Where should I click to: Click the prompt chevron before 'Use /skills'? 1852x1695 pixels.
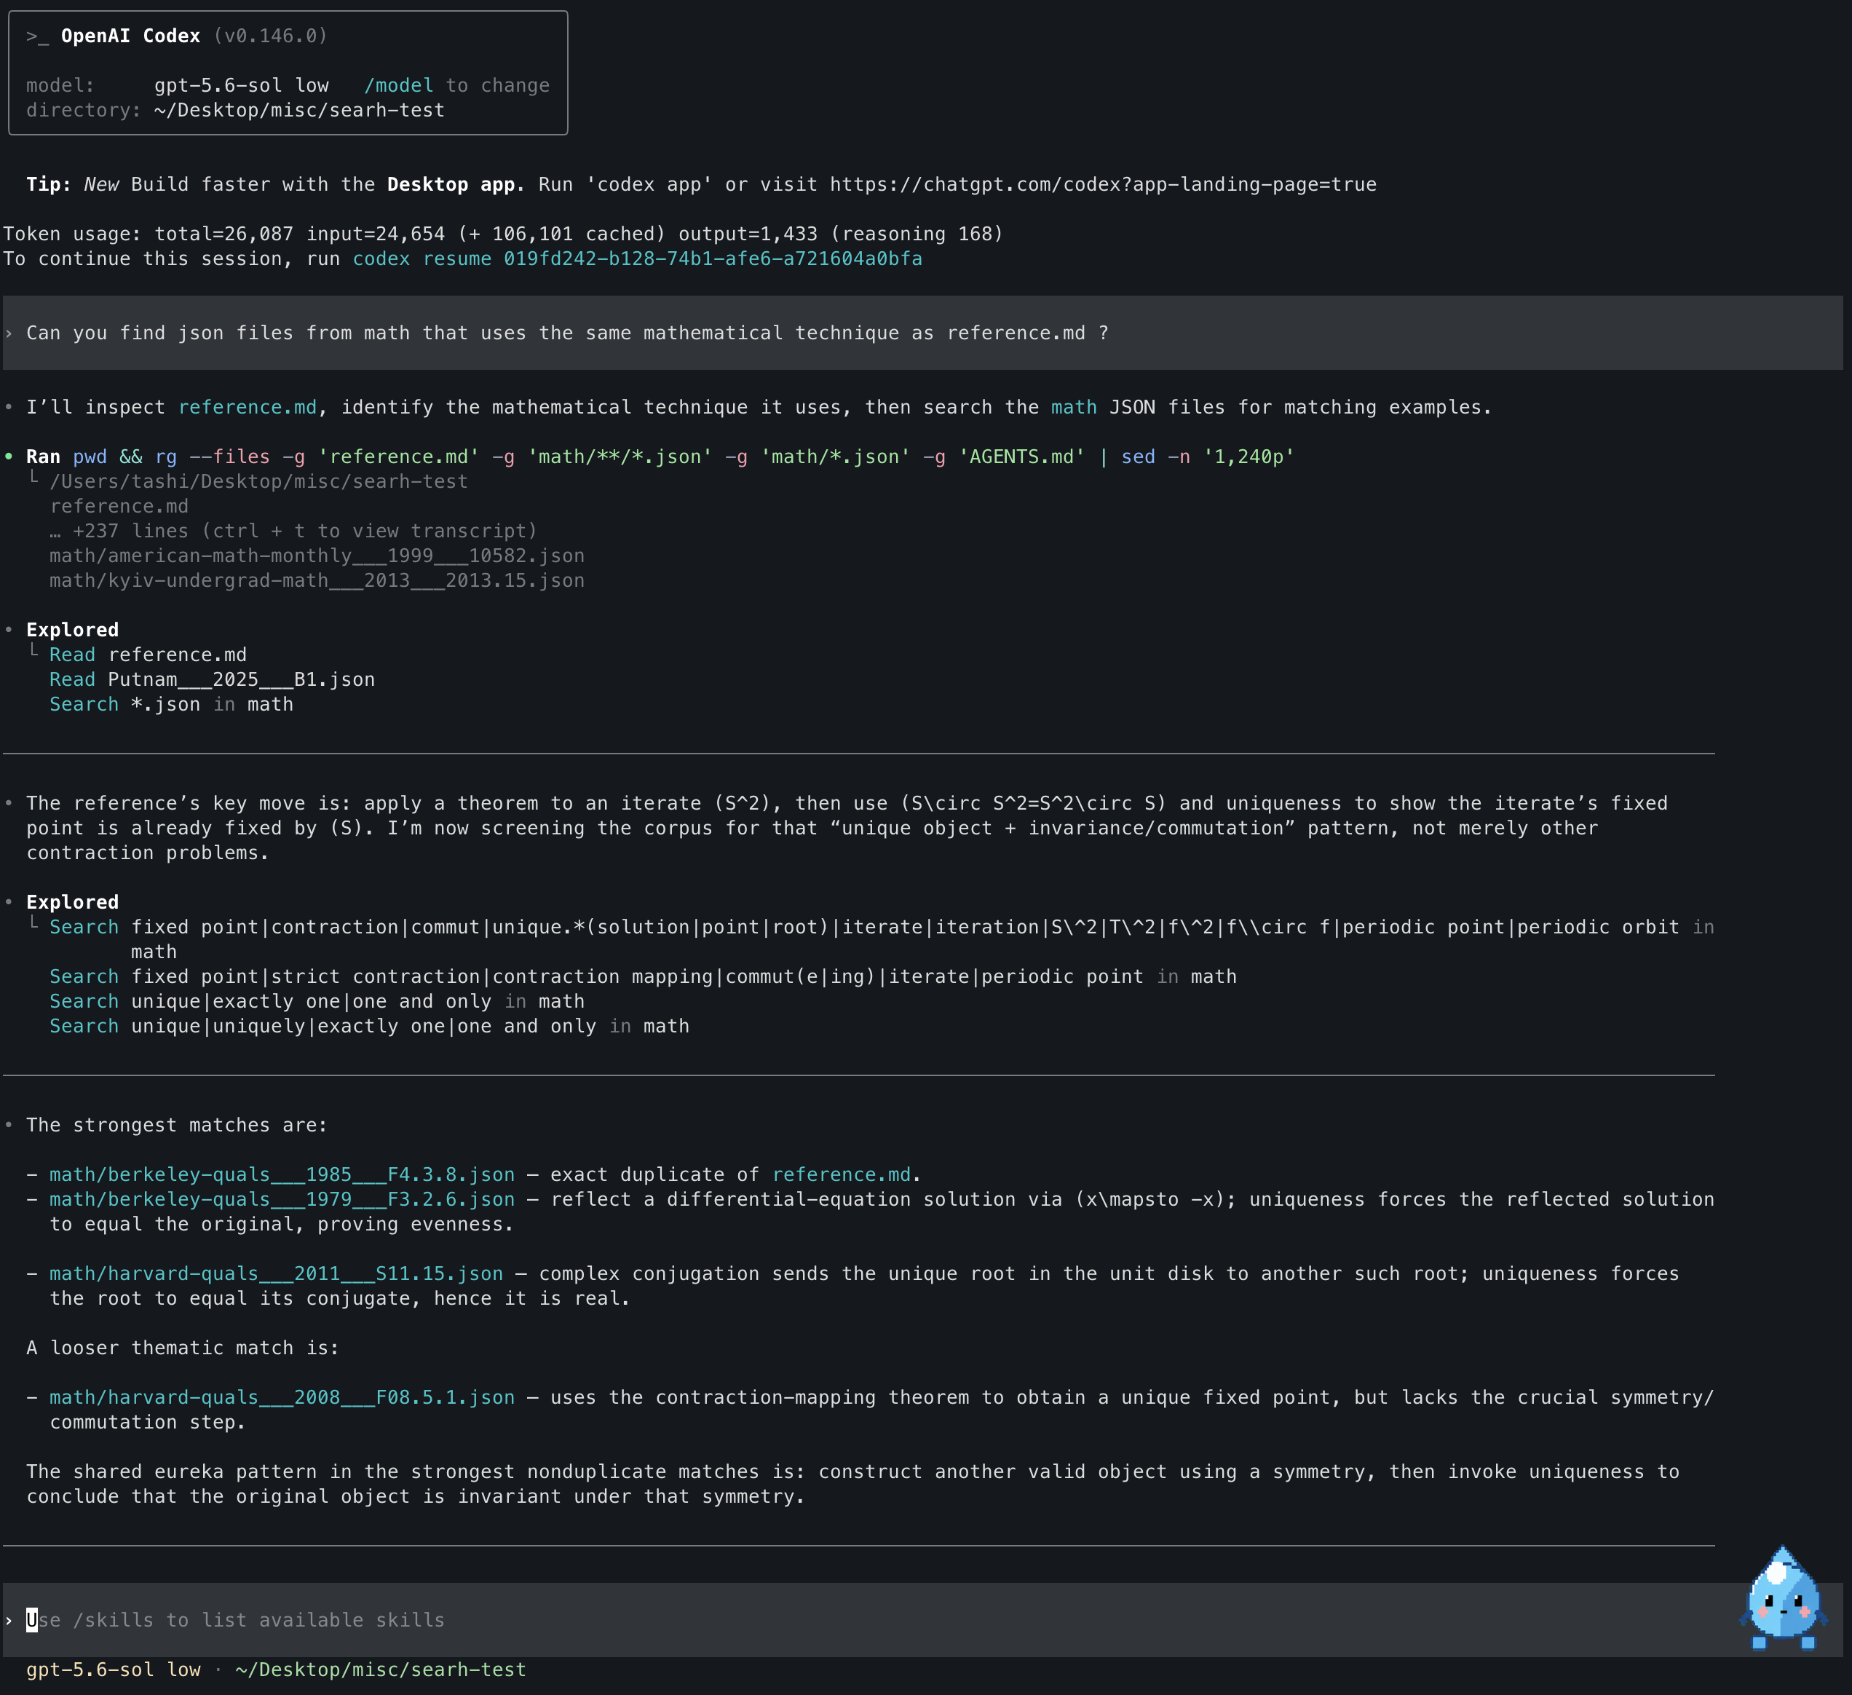(9, 1620)
